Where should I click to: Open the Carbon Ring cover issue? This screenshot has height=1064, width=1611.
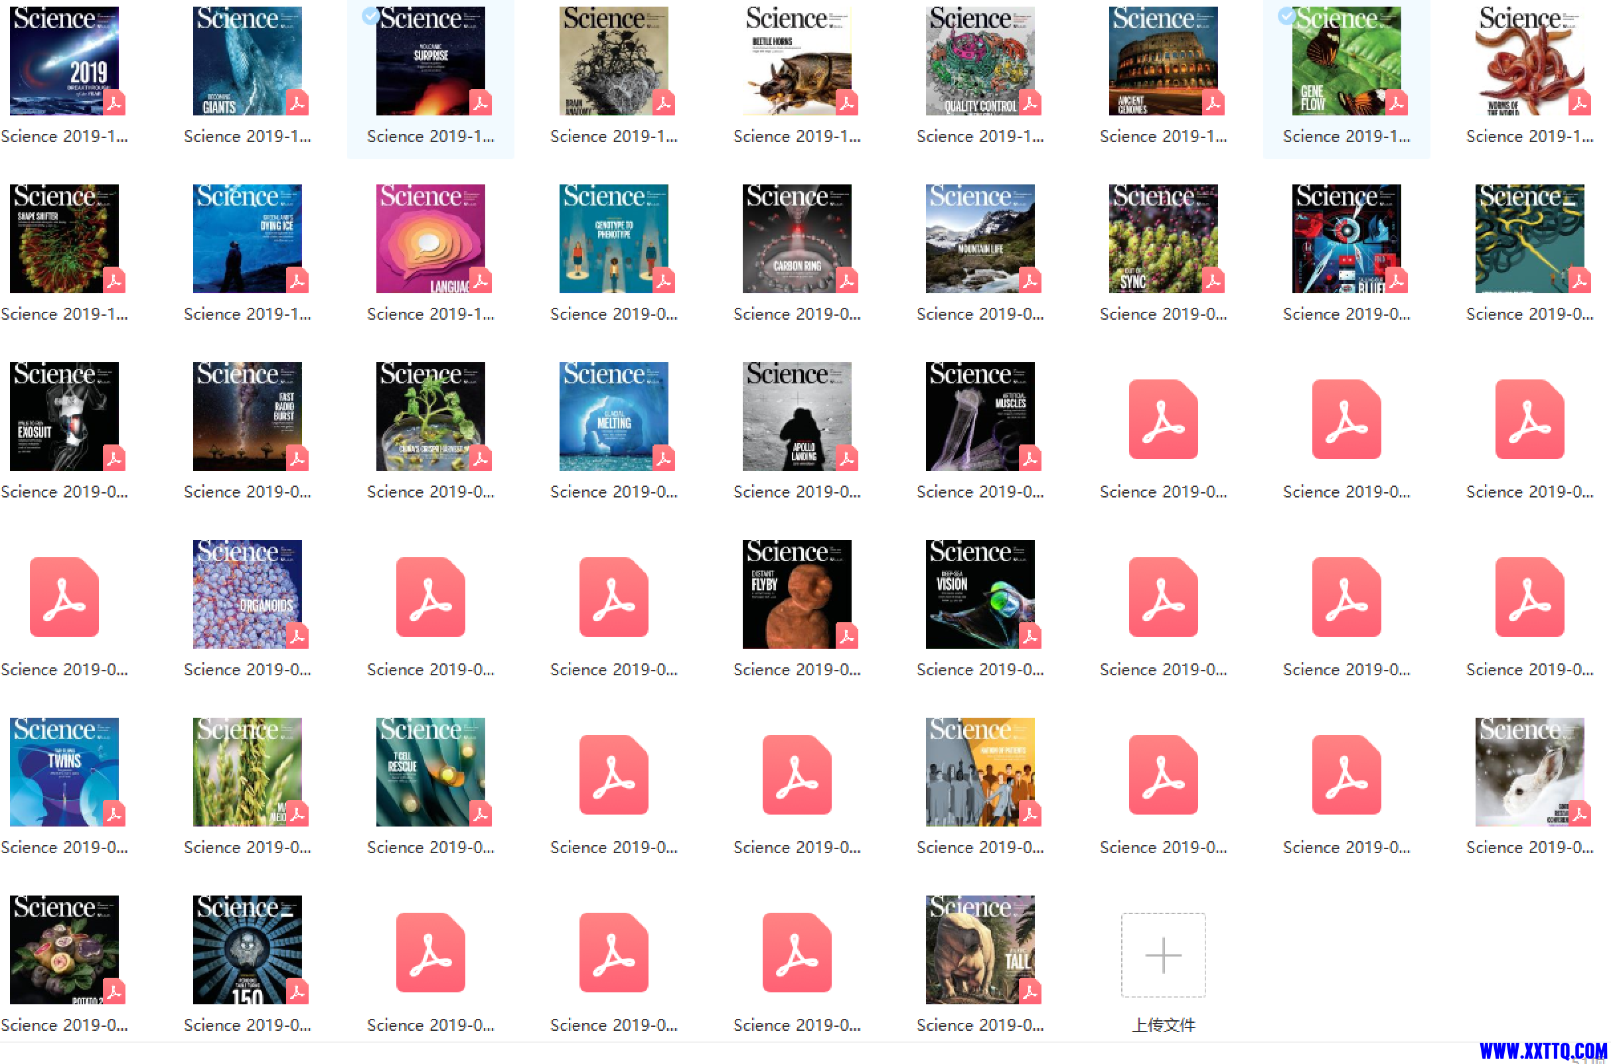click(797, 239)
